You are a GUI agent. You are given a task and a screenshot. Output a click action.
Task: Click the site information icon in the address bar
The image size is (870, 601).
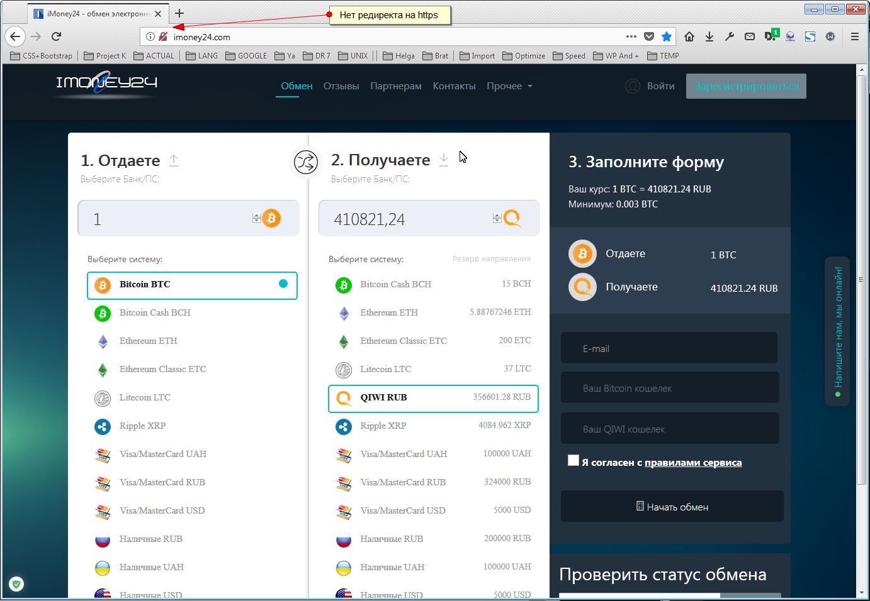150,36
